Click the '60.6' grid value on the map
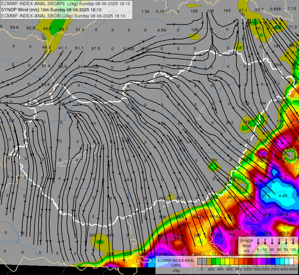This screenshot has width=299, height=275. click(46, 85)
